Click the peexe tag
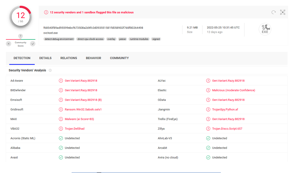Screen dimensions: 290x173 pyautogui.click(x=122, y=39)
